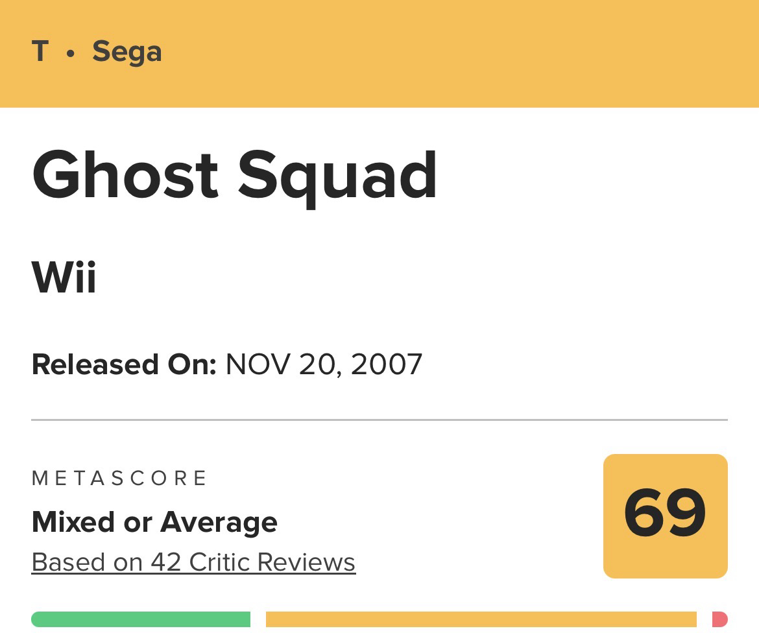759x644 pixels.
Task: Click the word Ghost in the title
Action: coord(125,175)
